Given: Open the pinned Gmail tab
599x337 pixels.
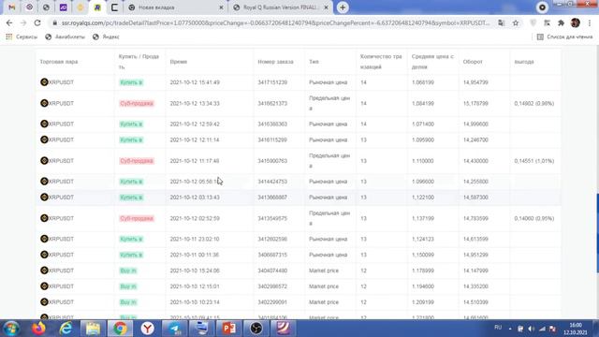Looking at the screenshot, I should 12,7.
